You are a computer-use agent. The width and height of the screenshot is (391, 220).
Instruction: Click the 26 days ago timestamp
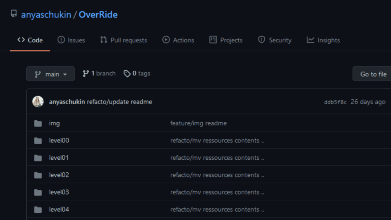pos(368,102)
